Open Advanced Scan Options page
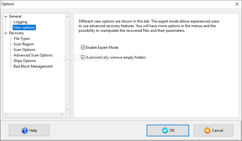Image resolution: width=242 pixels, height=141 pixels. (x=33, y=55)
